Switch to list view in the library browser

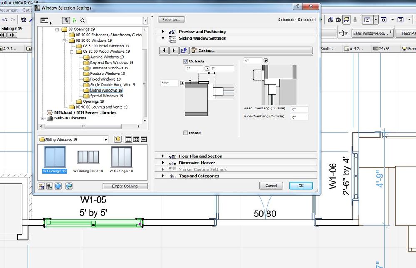coord(143,140)
